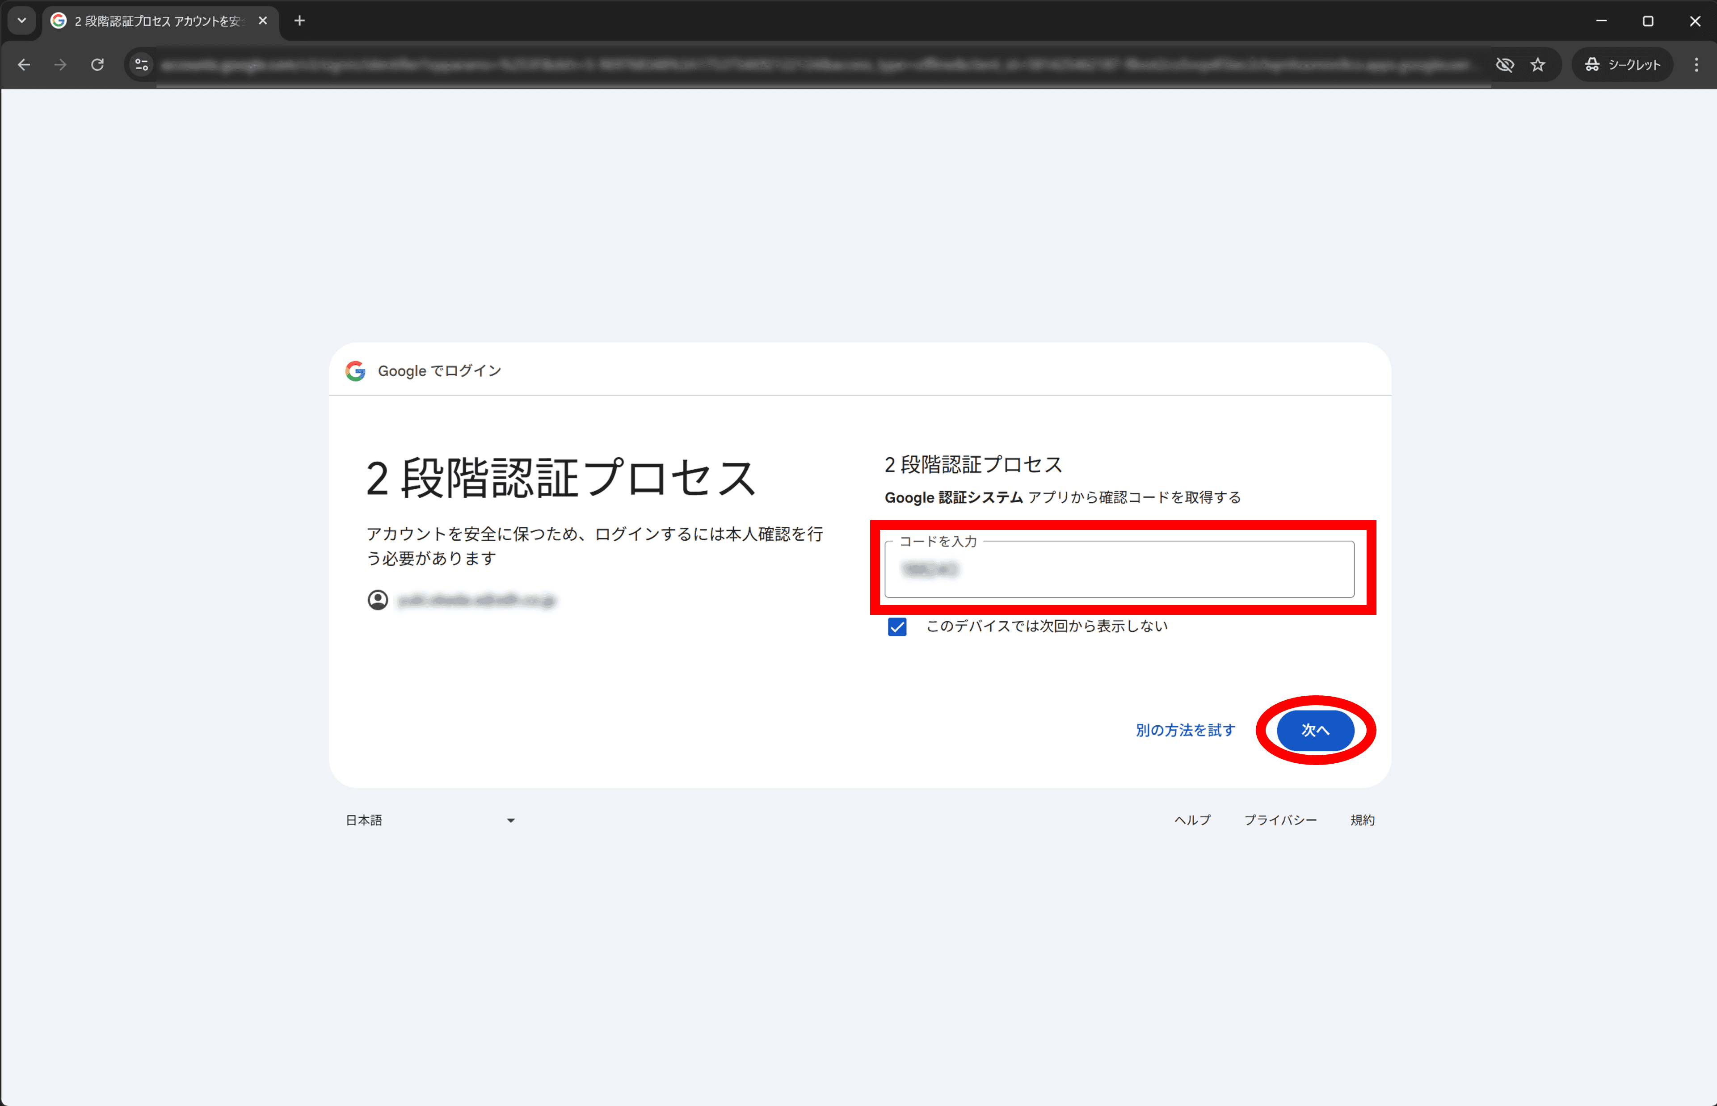This screenshot has height=1106, width=1717.
Task: Close the 2段階認証プロセス tab
Action: coord(263,21)
